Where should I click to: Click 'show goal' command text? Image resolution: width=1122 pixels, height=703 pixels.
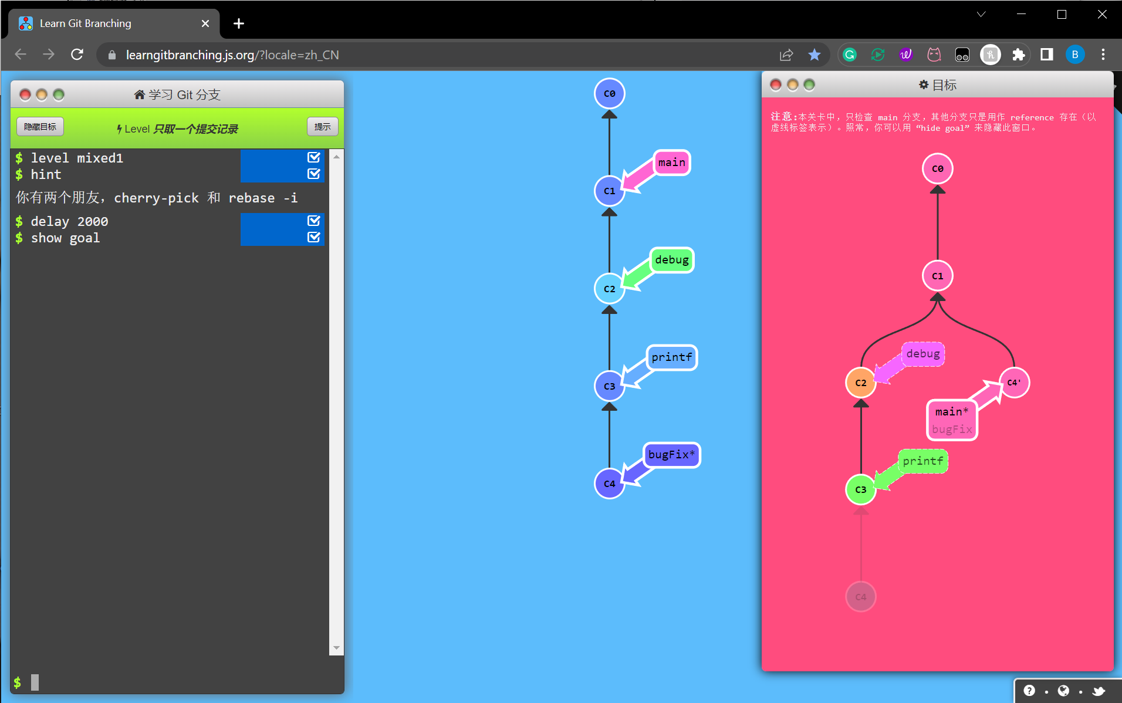(x=65, y=238)
